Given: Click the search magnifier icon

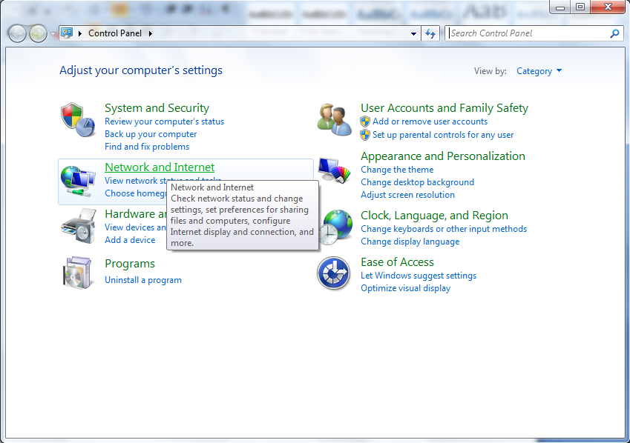Looking at the screenshot, I should [x=614, y=34].
